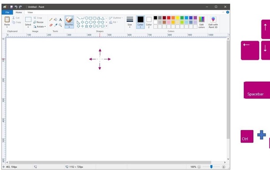This screenshot has height=170, width=270.
Task: Click the Paste clipboard icon
Action: pos(7,19)
